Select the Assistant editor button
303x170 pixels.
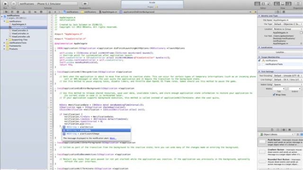coord(263,4)
